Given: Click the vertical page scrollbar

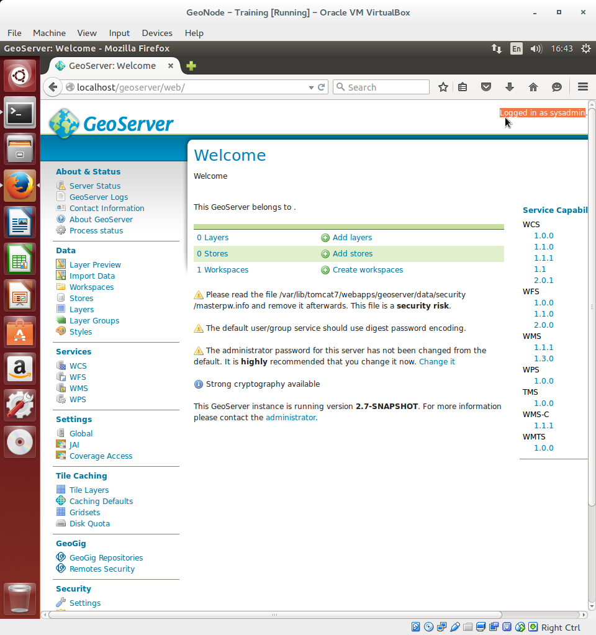Looking at the screenshot, I should click(592, 307).
